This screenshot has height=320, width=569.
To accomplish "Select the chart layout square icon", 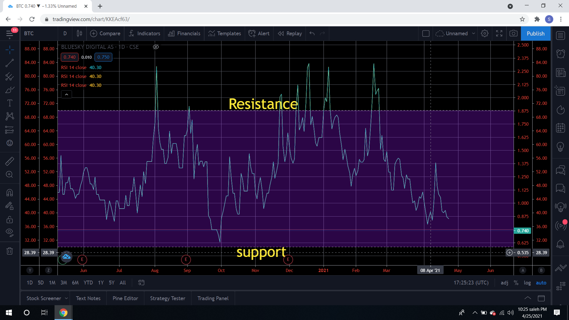I will tap(426, 33).
